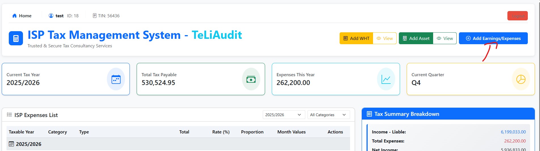The image size is (540, 151).
Task: Click the line chart icon in Expenses card
Action: click(x=386, y=79)
